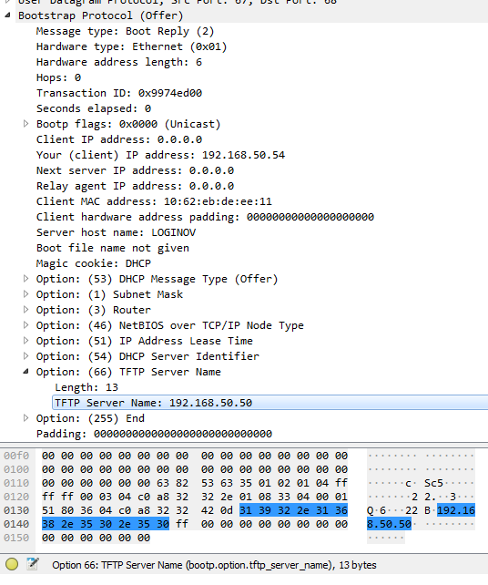Select Boot file name not given row

pos(113,248)
